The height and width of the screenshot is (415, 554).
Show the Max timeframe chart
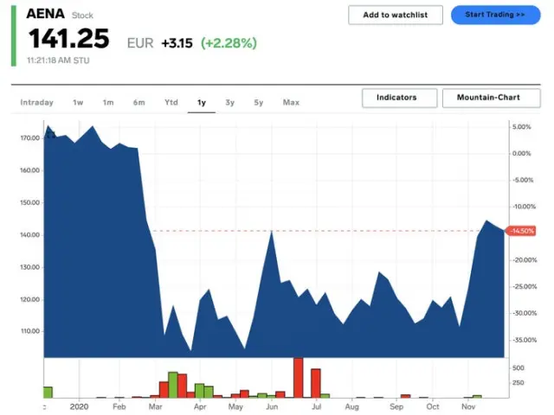tap(291, 102)
